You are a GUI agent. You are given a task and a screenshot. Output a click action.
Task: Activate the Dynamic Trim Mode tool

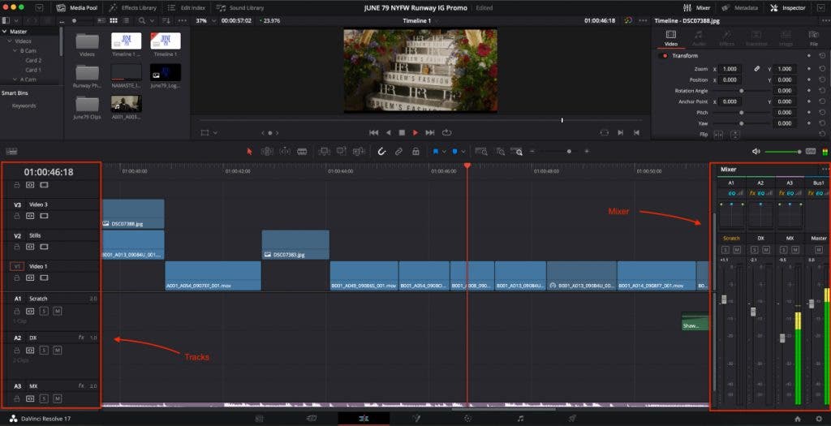[x=285, y=152]
